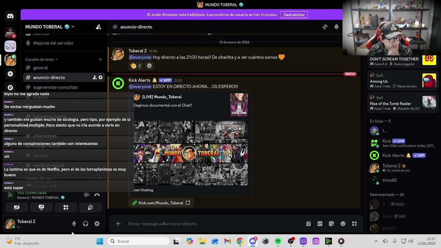Open Toberal Z author name in chat
The width and height of the screenshot is (441, 248).
tap(137, 51)
